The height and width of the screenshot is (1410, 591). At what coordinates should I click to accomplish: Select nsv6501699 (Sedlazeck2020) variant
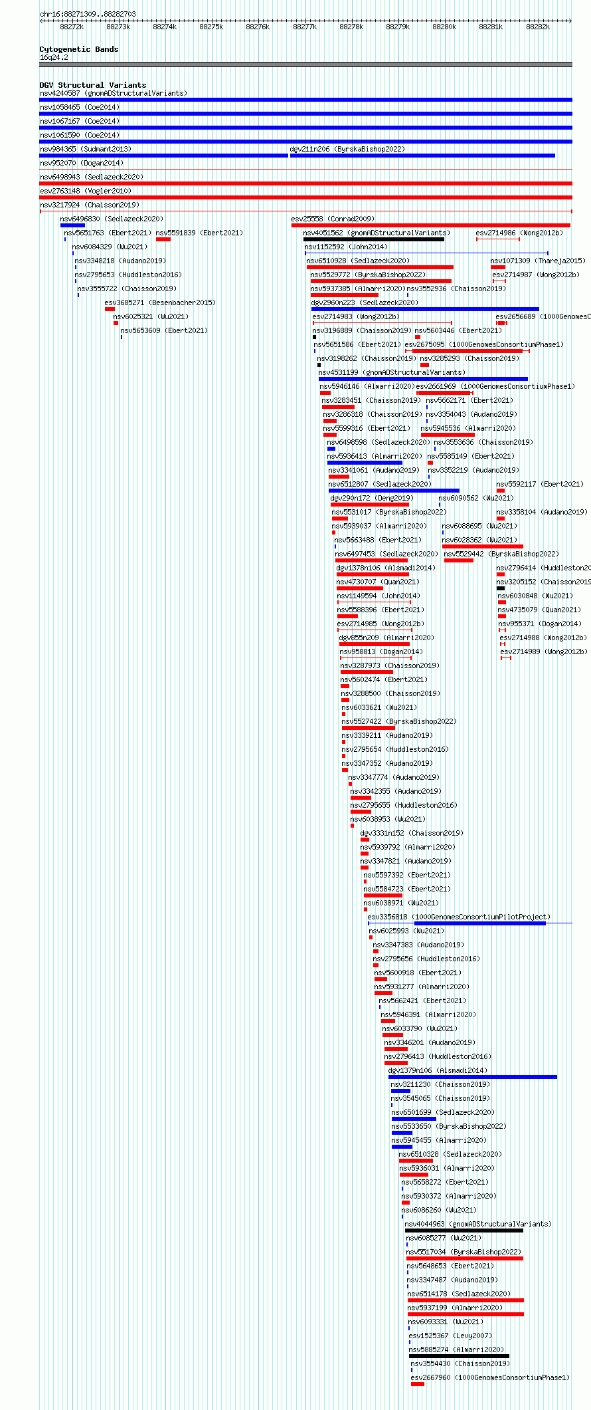pos(443,1112)
